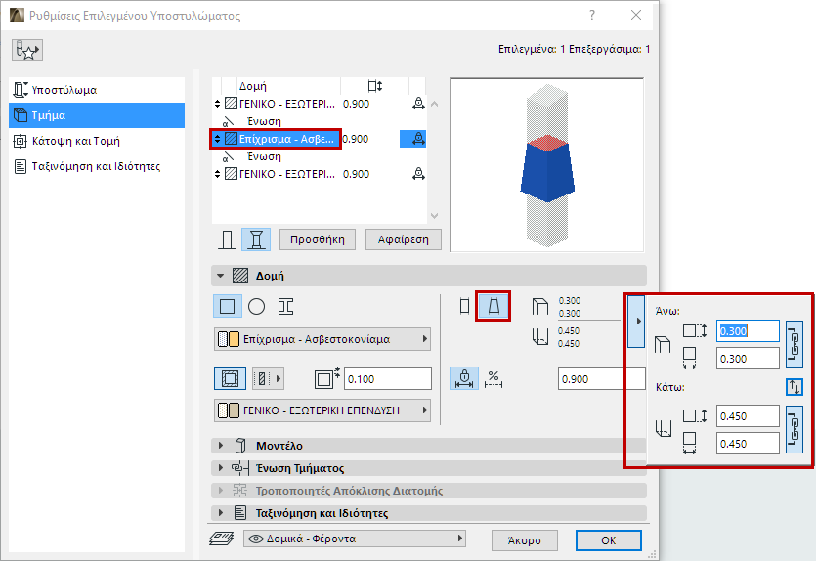The width and height of the screenshot is (816, 561).
Task: Edit top width field 0.300
Action: coord(748,359)
